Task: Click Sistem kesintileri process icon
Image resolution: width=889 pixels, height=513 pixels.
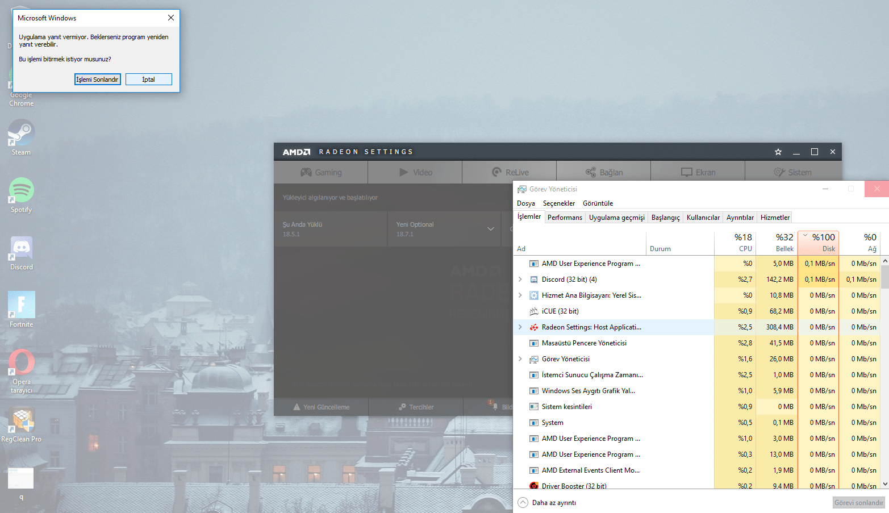Action: pos(534,407)
